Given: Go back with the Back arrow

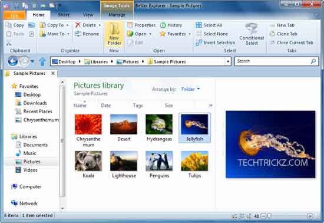Looking at the screenshot, I should (x=13, y=61).
